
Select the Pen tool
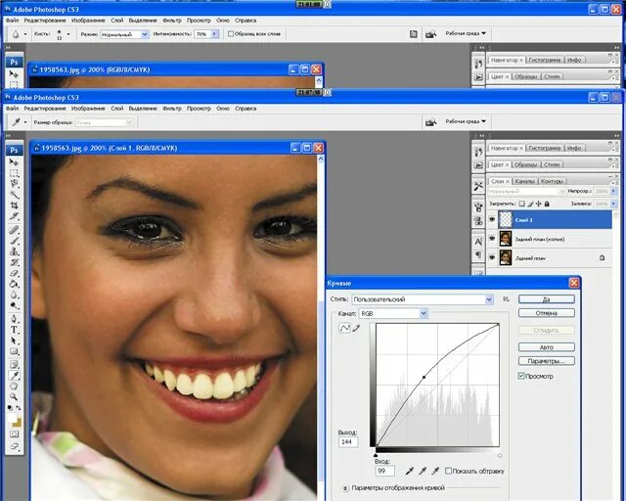pos(14,319)
